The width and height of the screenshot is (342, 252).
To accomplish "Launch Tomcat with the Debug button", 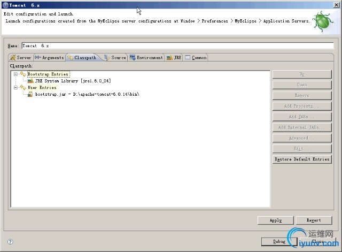I will pyautogui.click(x=279, y=241).
